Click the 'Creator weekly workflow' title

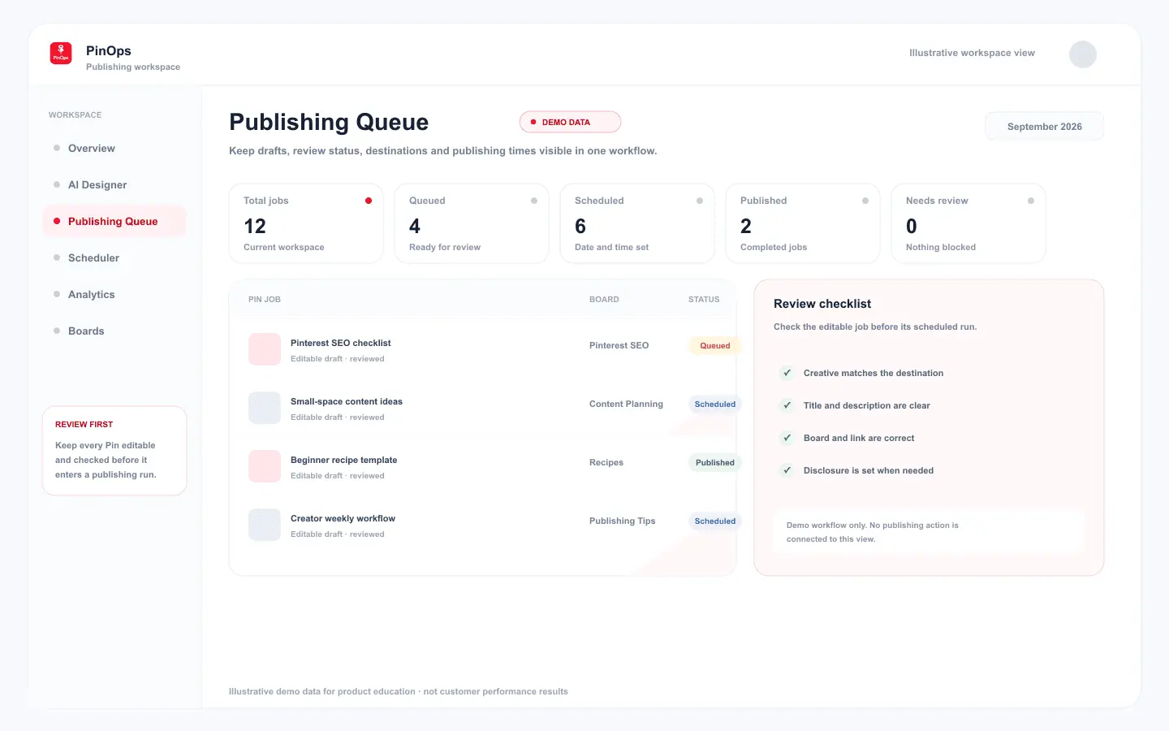(343, 518)
